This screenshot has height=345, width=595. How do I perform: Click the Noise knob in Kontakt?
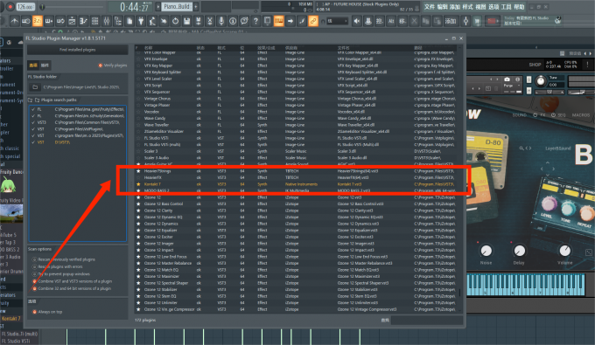click(x=486, y=251)
